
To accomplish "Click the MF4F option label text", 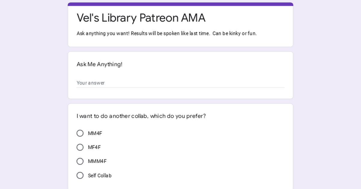I will click(x=94, y=147).
